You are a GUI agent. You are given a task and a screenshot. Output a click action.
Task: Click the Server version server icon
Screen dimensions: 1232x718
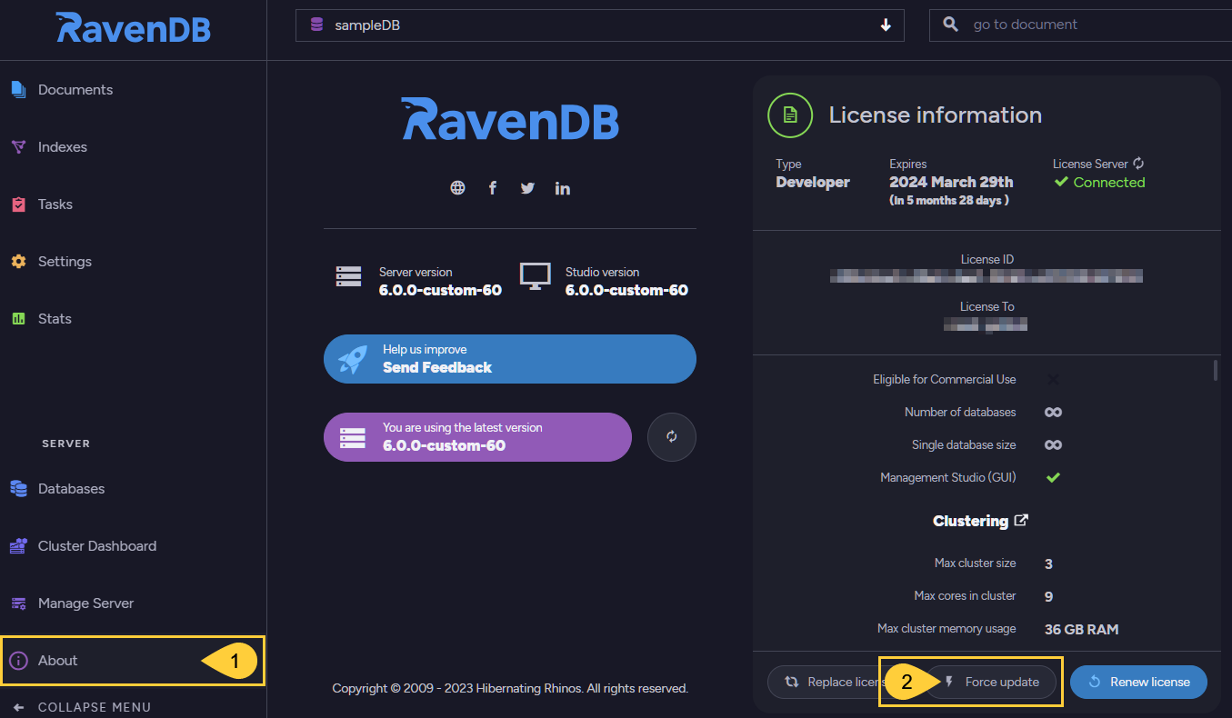pos(348,276)
